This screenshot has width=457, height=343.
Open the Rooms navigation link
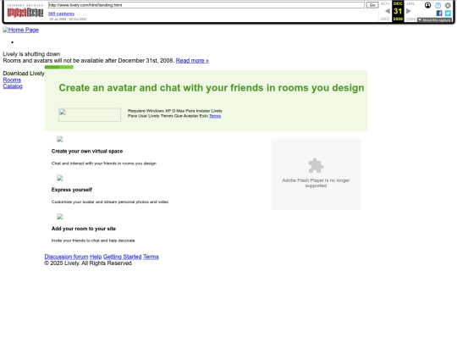[12, 80]
